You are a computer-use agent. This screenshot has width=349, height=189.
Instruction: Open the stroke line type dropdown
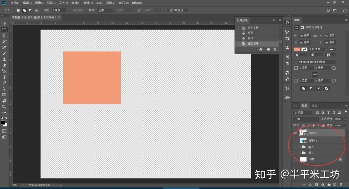[x=333, y=49]
